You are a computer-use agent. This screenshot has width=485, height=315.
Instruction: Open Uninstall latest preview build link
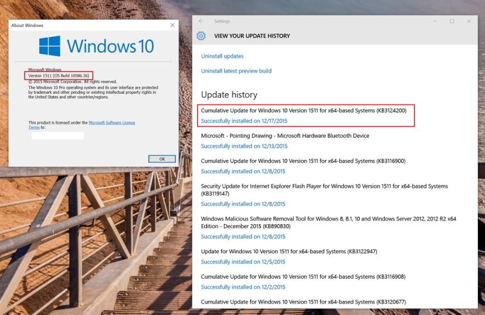pos(236,71)
